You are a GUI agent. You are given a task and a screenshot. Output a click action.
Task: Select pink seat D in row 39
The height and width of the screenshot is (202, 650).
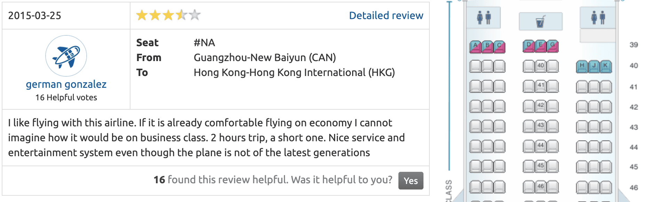pos(529,46)
